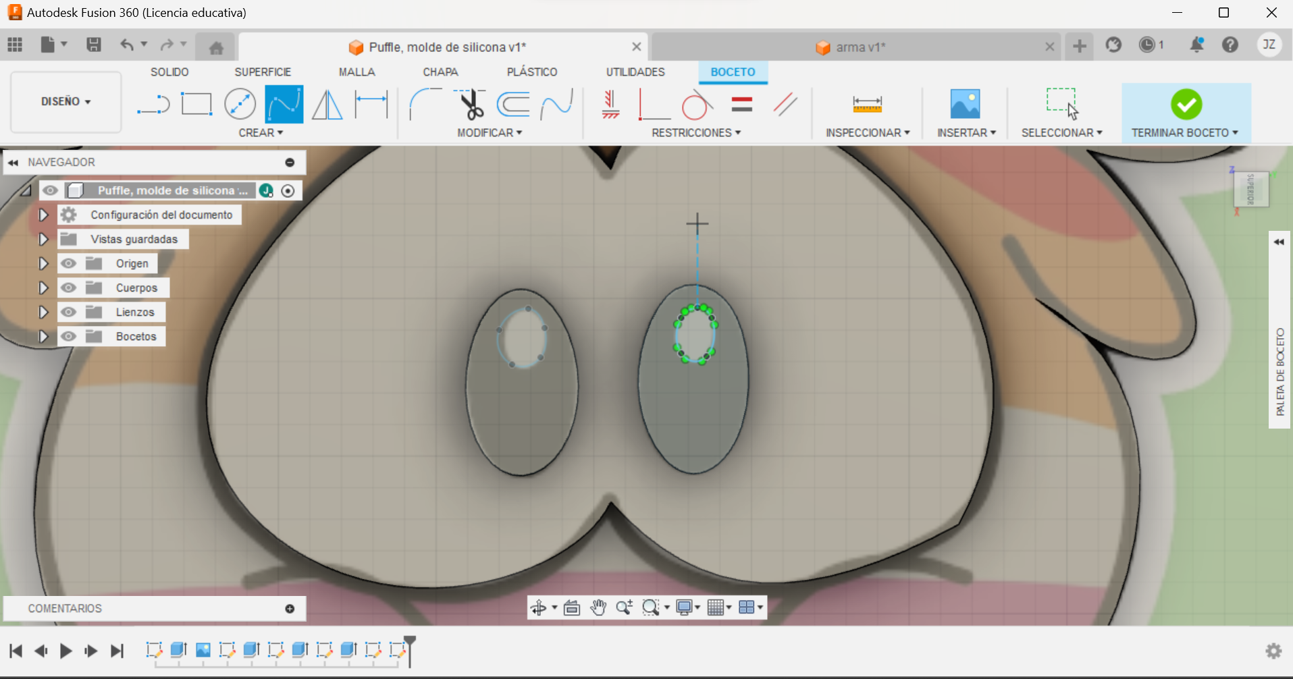Open a new design with plus button
1293x679 pixels.
pos(1080,46)
